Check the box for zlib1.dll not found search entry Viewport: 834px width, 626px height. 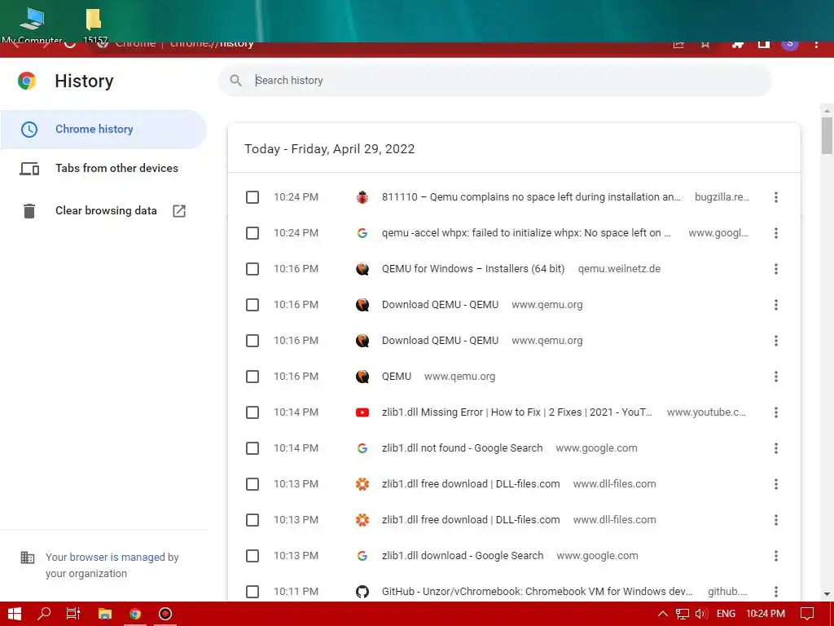click(252, 448)
